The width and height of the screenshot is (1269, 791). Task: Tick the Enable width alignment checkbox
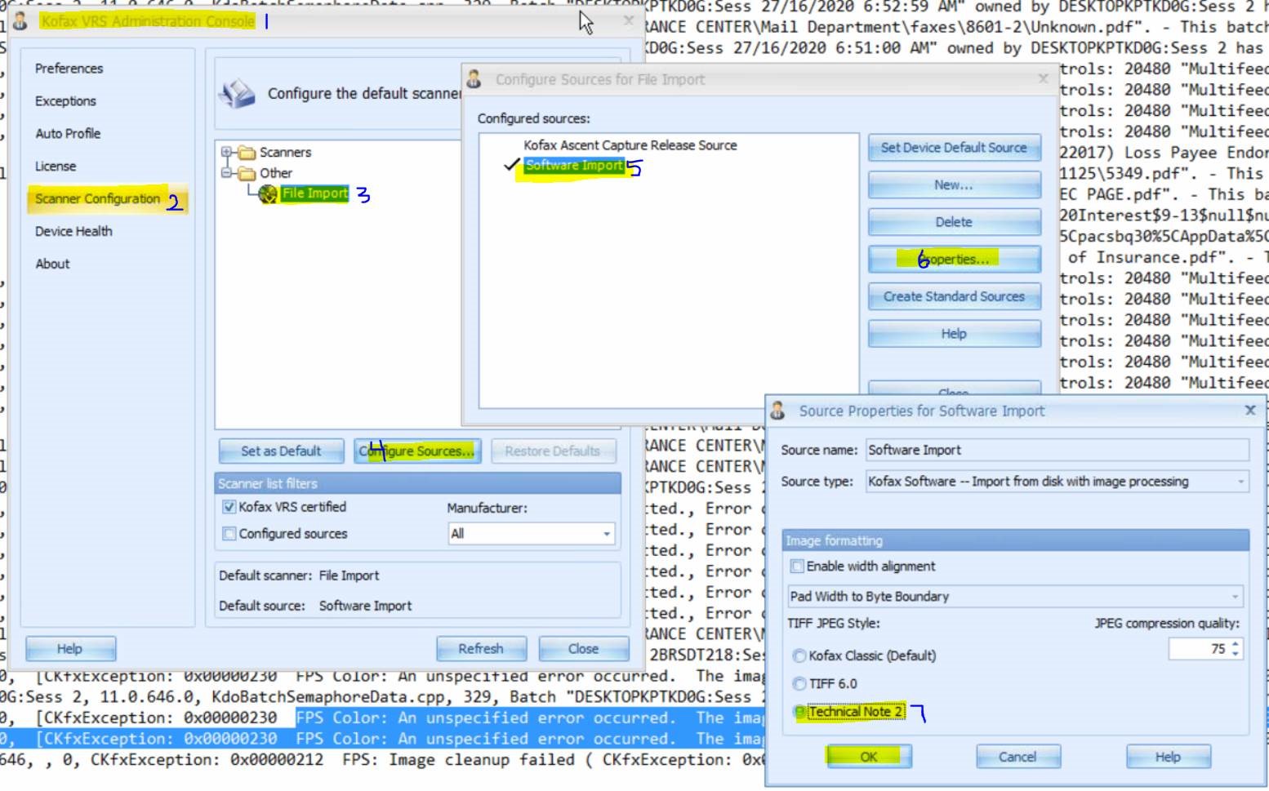pyautogui.click(x=797, y=567)
